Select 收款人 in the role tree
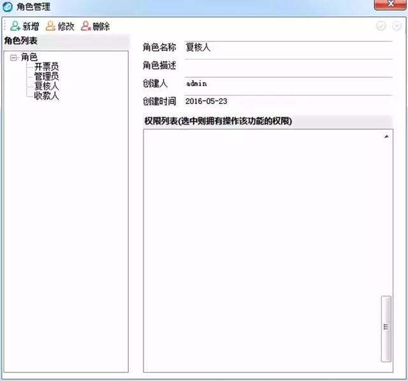The image size is (408, 381). click(x=47, y=96)
